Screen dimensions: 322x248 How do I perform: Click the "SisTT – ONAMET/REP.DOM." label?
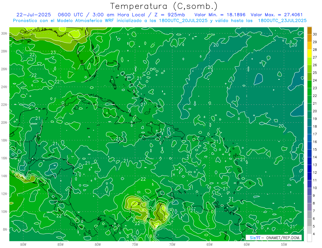point(274,238)
